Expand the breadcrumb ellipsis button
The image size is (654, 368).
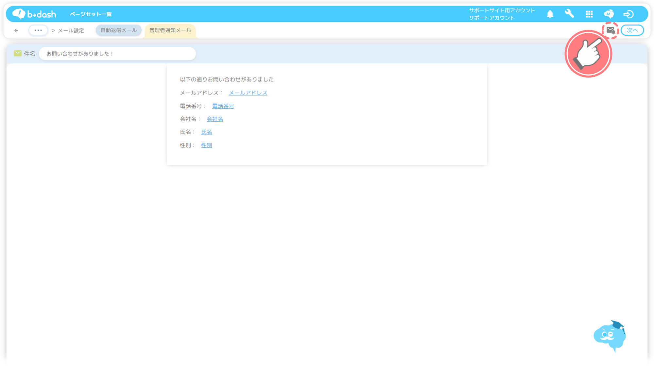(x=38, y=30)
